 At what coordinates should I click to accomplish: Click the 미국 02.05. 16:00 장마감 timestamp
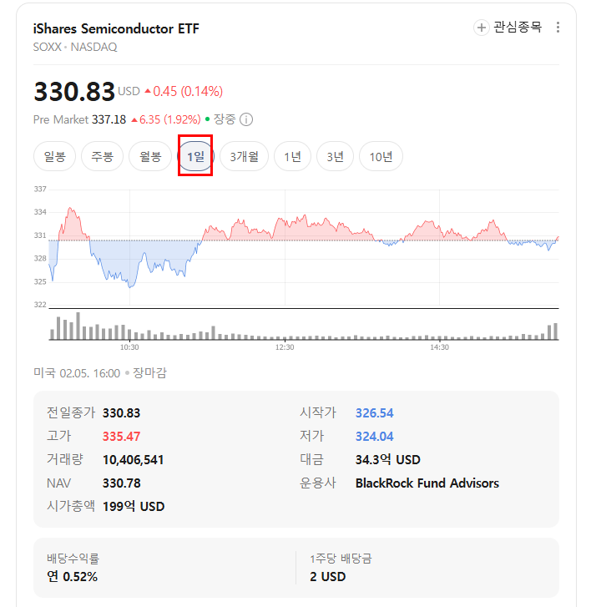[100, 373]
